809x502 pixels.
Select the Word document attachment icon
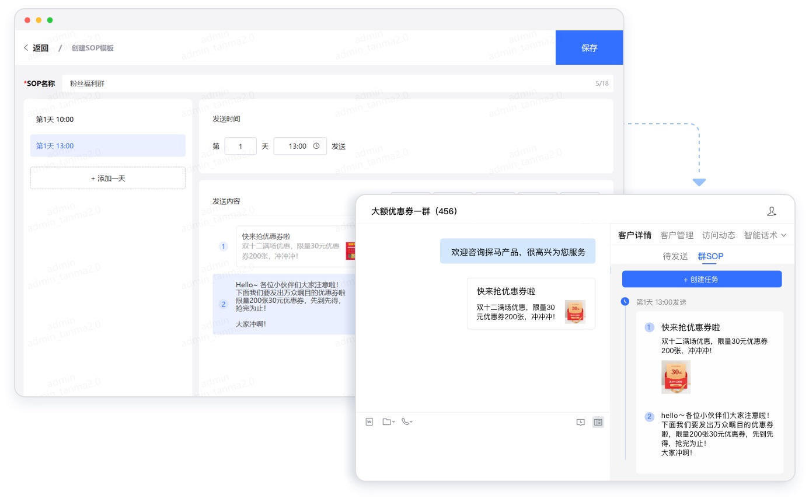click(369, 421)
